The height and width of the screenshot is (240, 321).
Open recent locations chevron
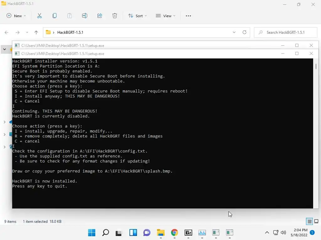[x=27, y=32]
